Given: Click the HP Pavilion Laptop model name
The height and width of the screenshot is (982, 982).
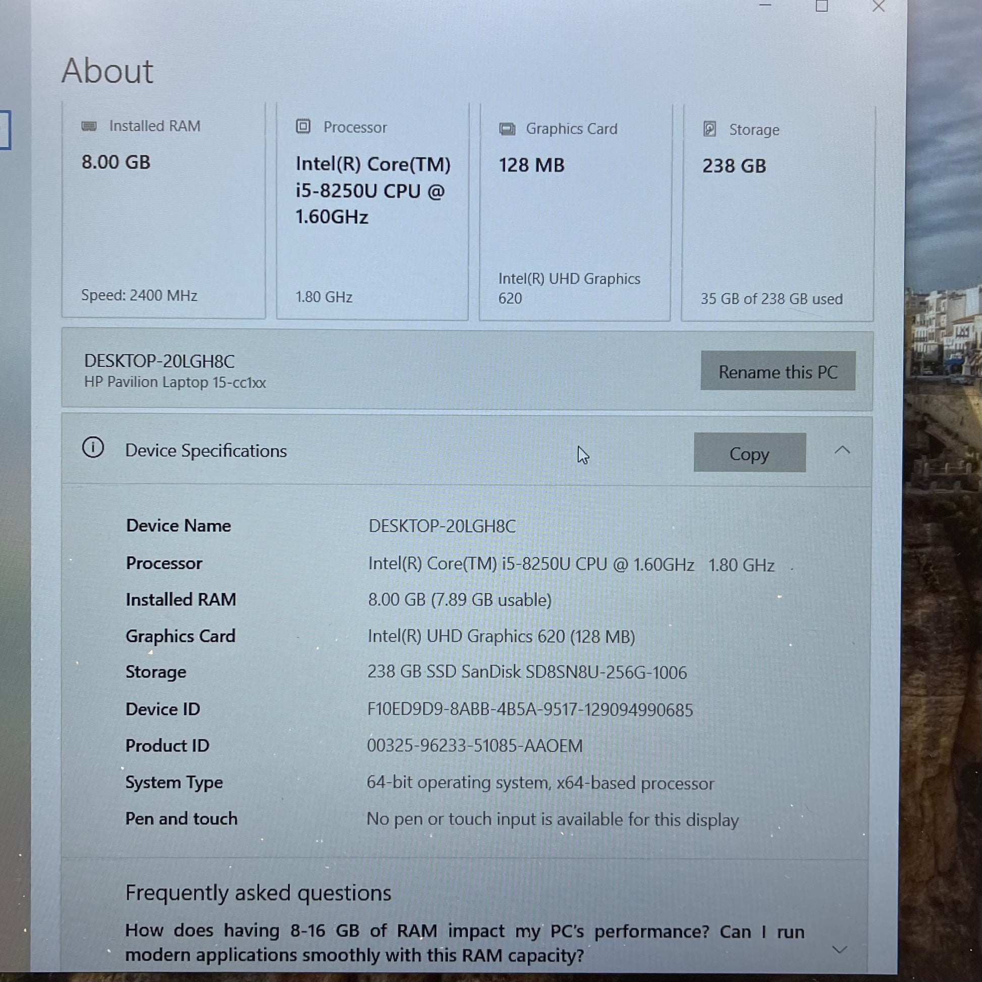Looking at the screenshot, I should (x=175, y=382).
